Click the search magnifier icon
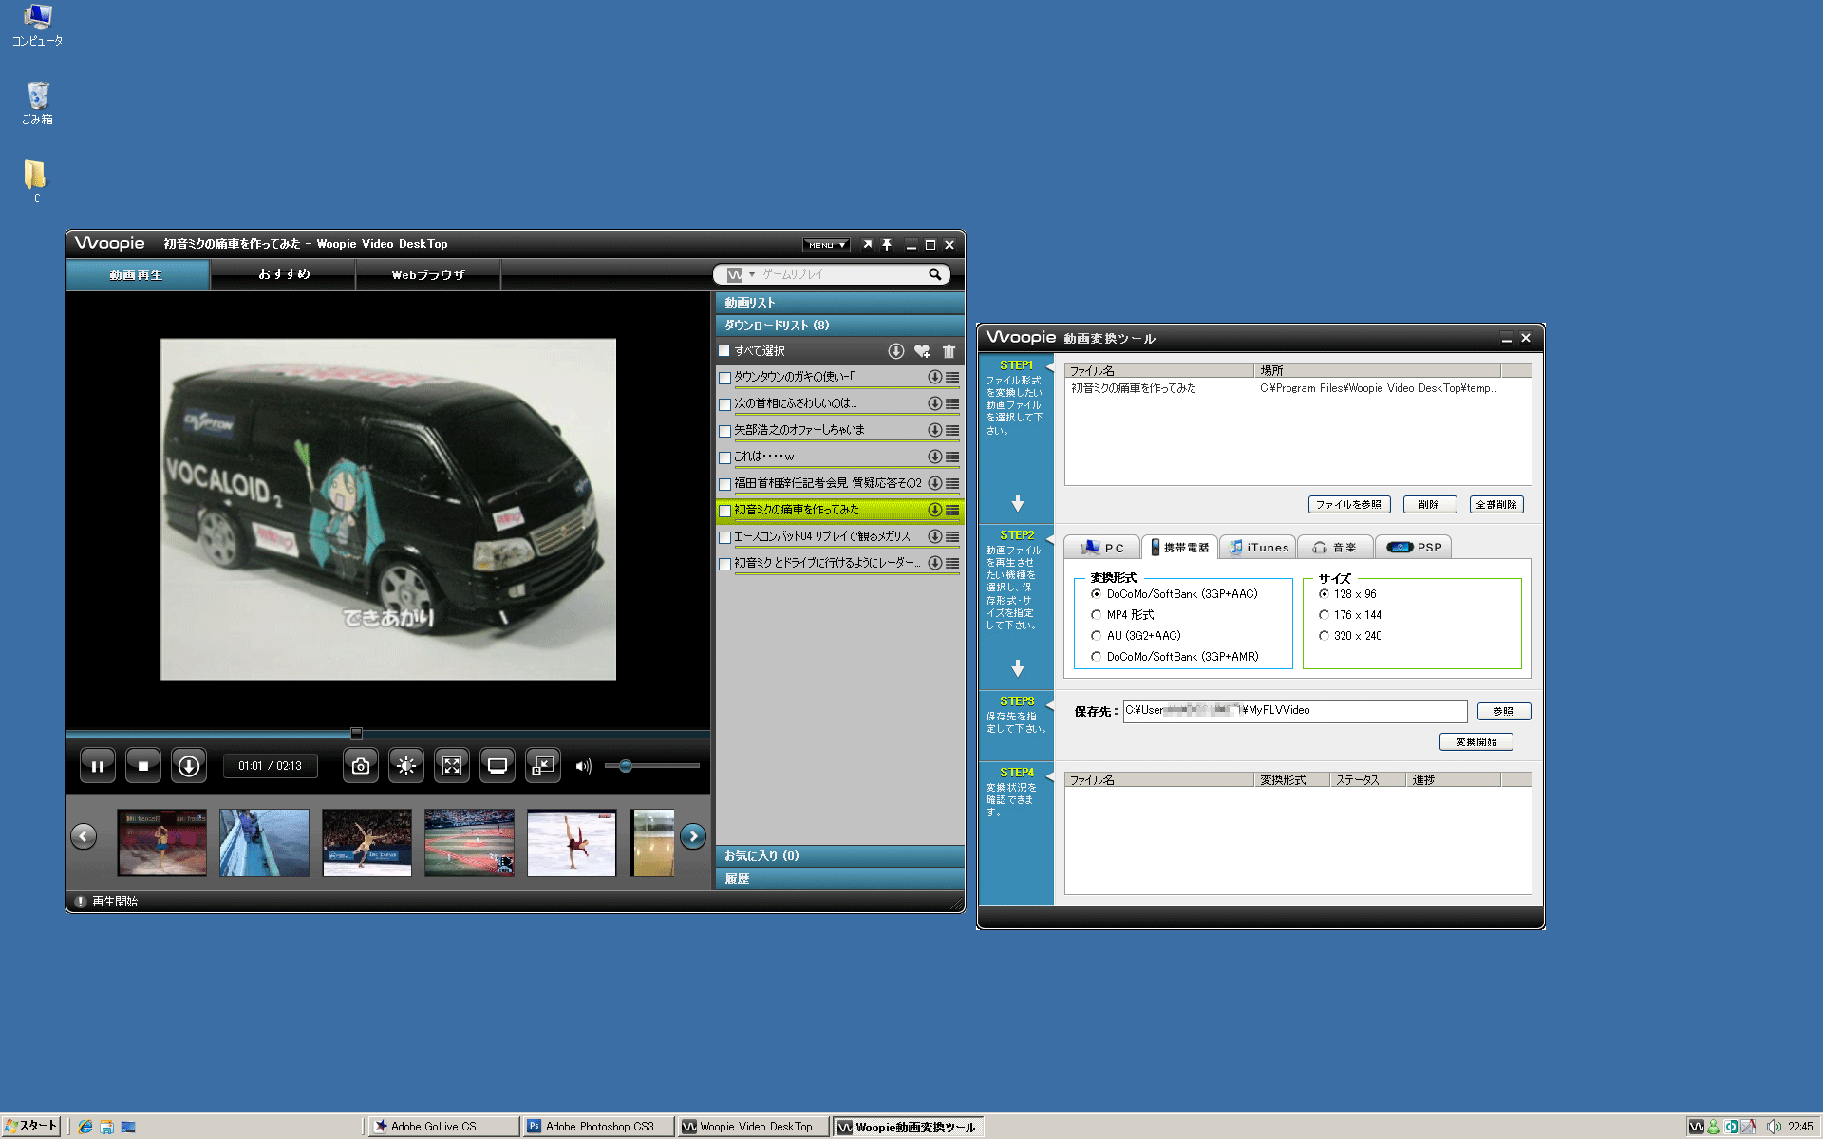Image resolution: width=1823 pixels, height=1139 pixels. [935, 274]
